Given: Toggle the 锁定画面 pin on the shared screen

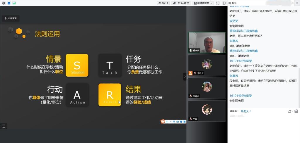Looking at the screenshot, I should point(11,18).
